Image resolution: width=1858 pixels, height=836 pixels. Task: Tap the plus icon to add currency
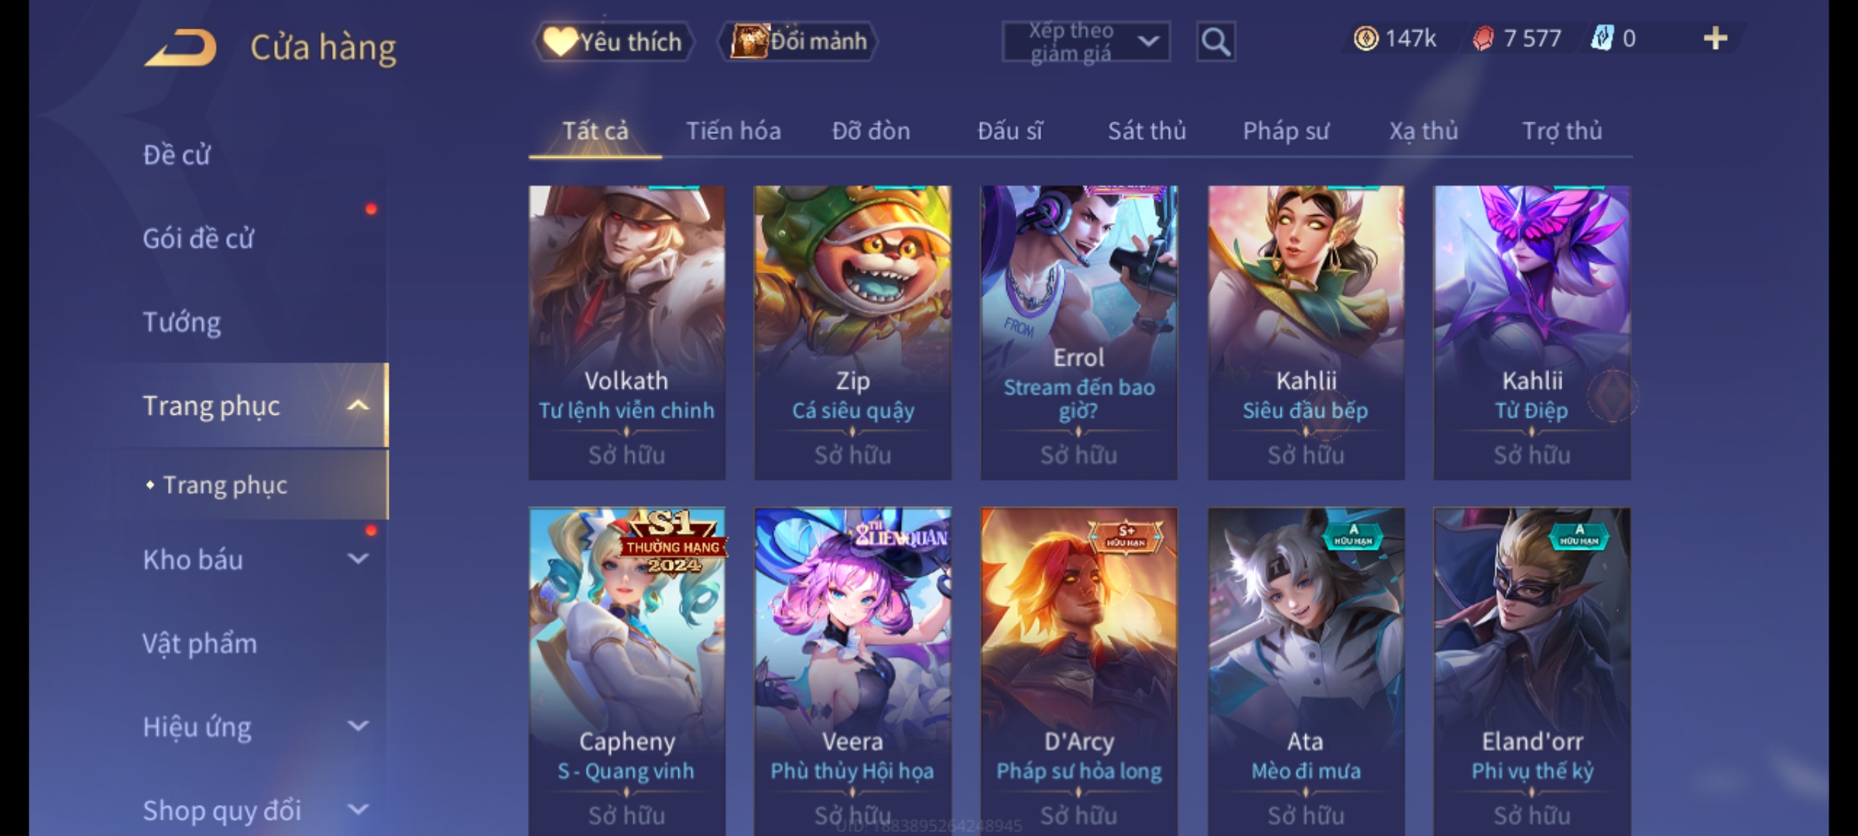click(1716, 39)
